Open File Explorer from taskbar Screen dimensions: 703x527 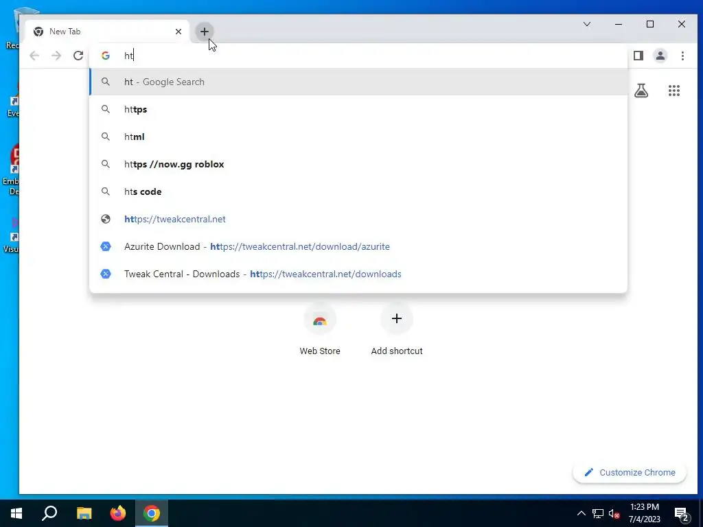(84, 513)
